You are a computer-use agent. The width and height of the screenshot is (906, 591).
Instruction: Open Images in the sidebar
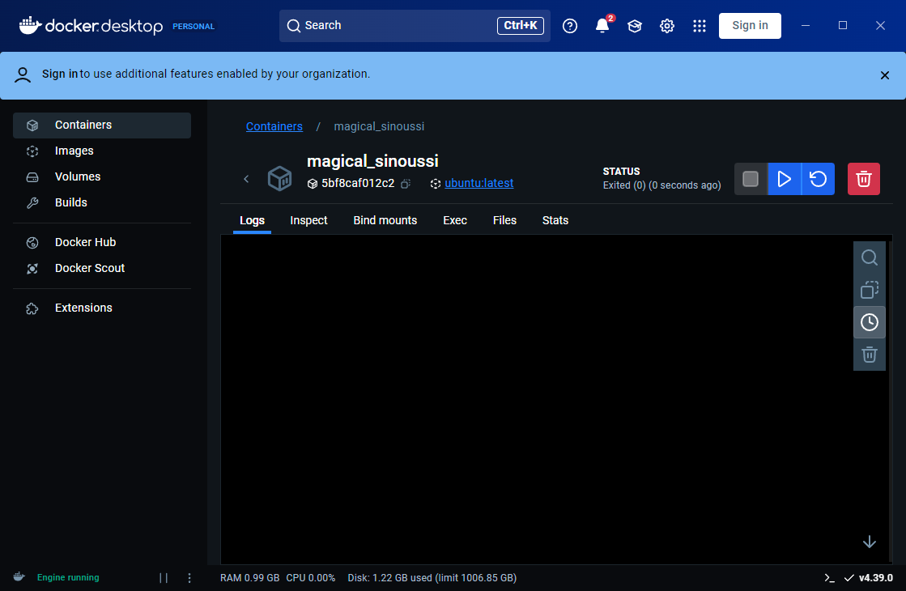point(102,151)
